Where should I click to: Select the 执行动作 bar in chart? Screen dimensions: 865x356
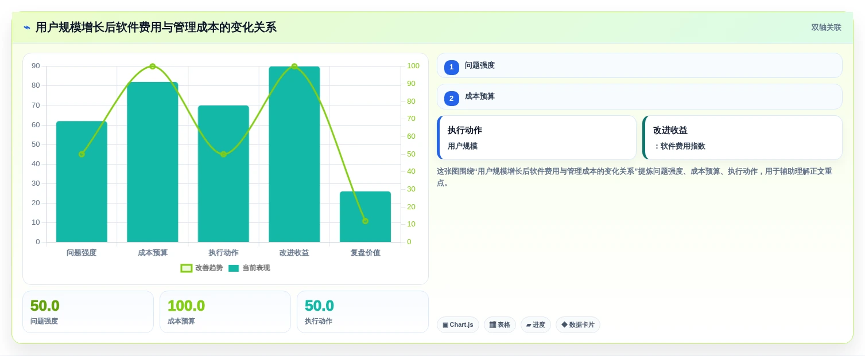(223, 174)
